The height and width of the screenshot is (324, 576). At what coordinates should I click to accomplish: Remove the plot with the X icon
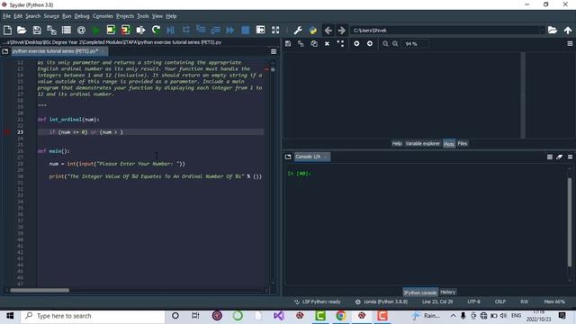coord(327,44)
